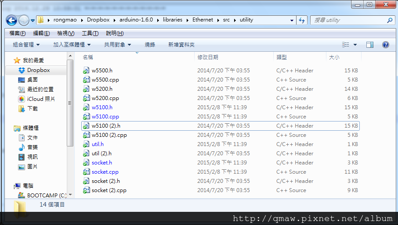
Task: Open the 加入至媒體櫃 dropdown
Action: point(72,45)
